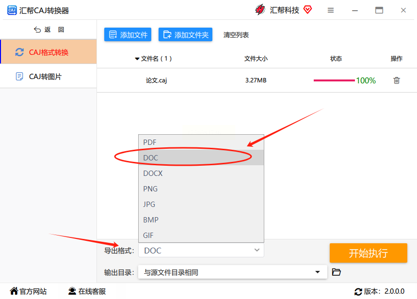Clear the list with 清空列表

click(x=236, y=35)
